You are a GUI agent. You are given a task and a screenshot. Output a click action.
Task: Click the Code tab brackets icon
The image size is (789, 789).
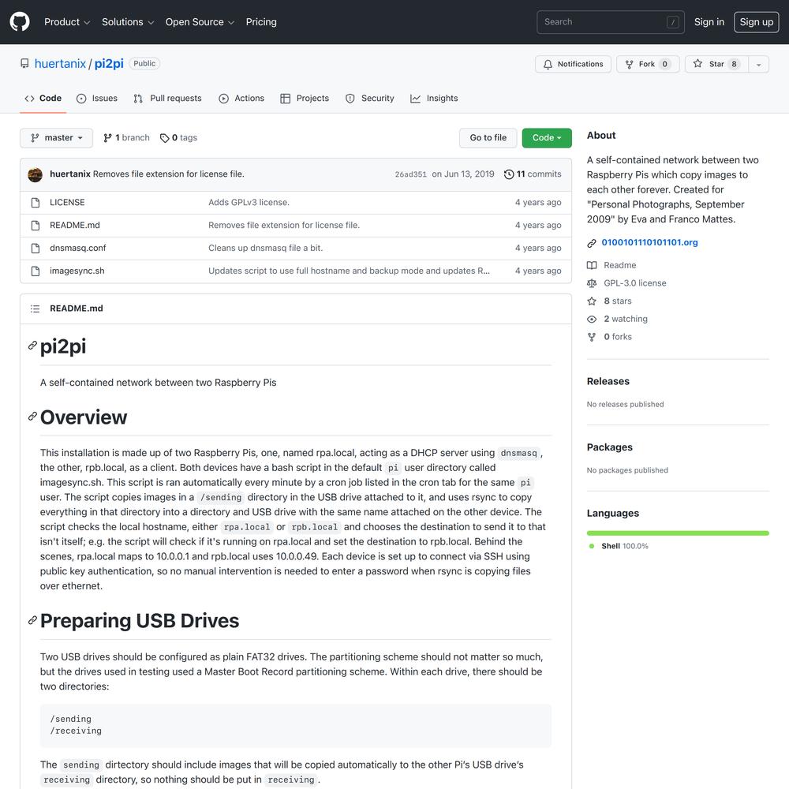tap(29, 99)
